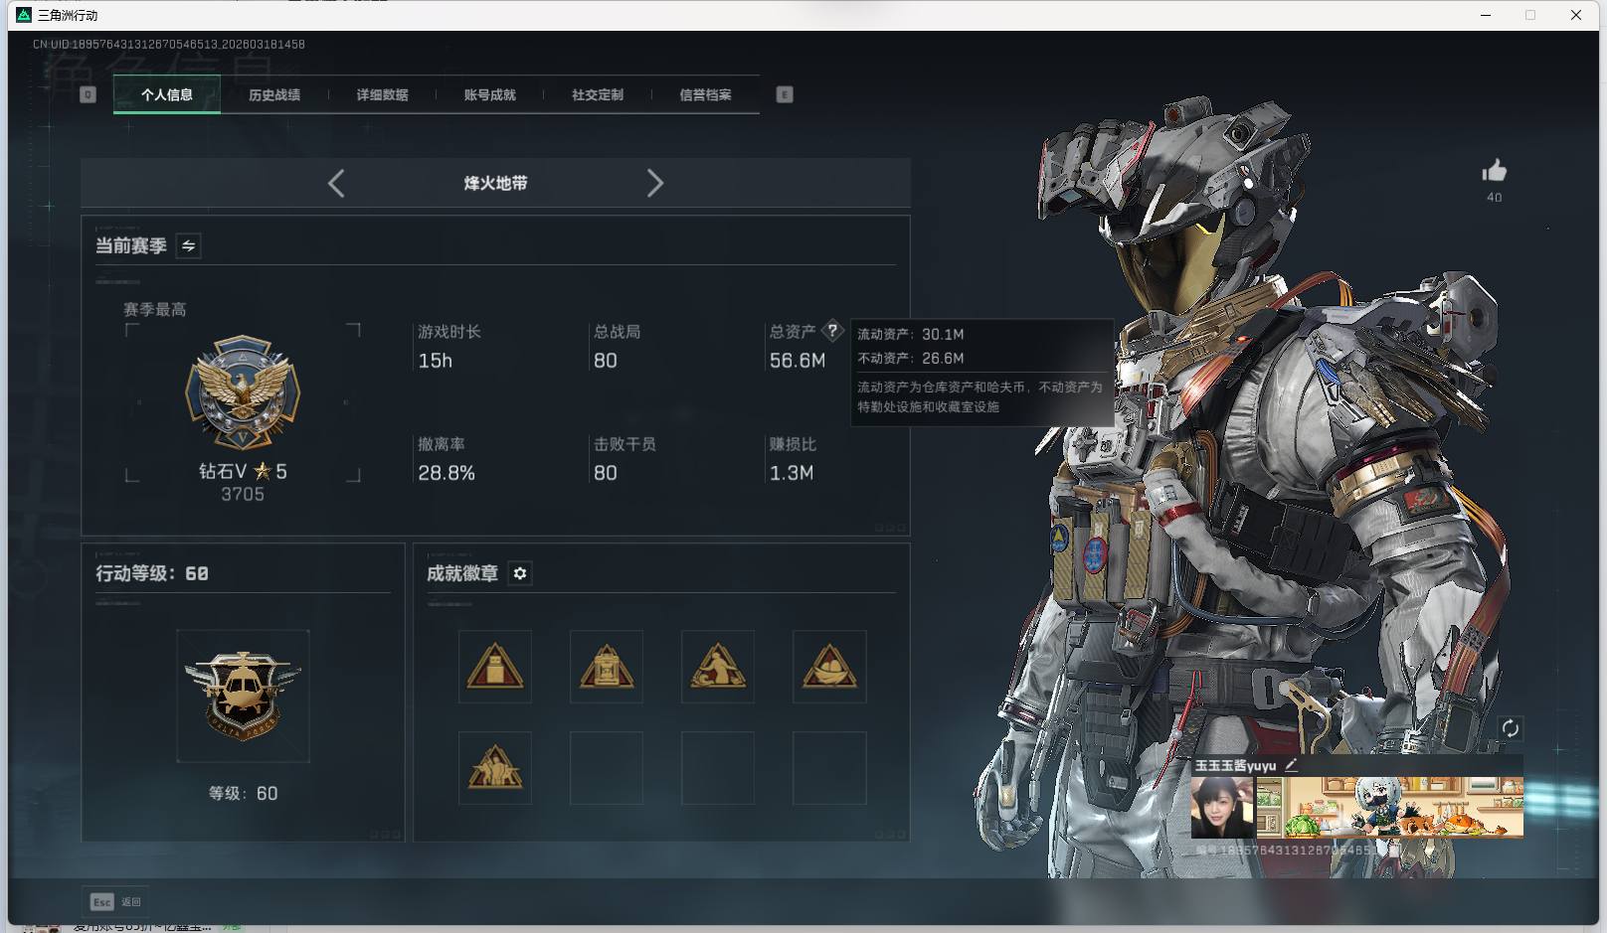1607x933 pixels.
Task: Click the E key next-tab icon
Action: (x=785, y=94)
